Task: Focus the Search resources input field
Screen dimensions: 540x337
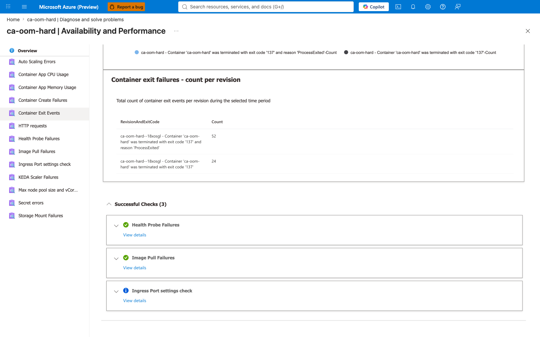Action: [266, 7]
